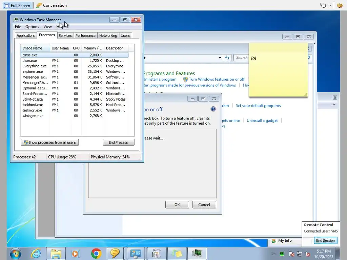Switch to the Control Panel taskbar window
The height and width of the screenshot is (260, 347).
click(x=136, y=253)
